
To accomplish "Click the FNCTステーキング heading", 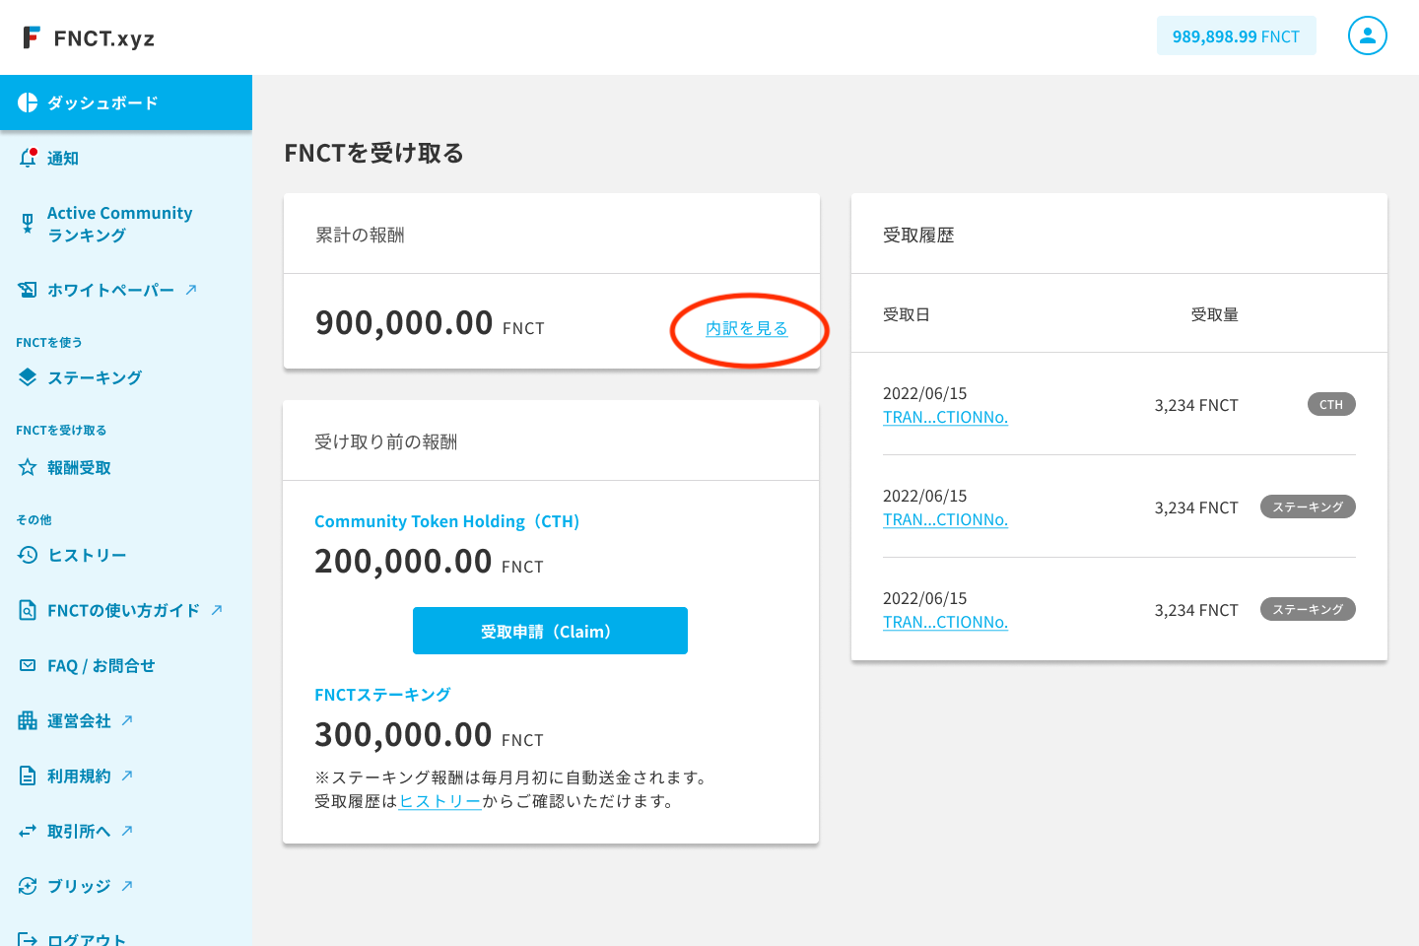I will (x=382, y=695).
